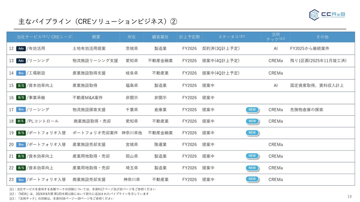Viewport: 360px width, 202px height.
Task: Click the 活用テック column header
Action: point(275,37)
